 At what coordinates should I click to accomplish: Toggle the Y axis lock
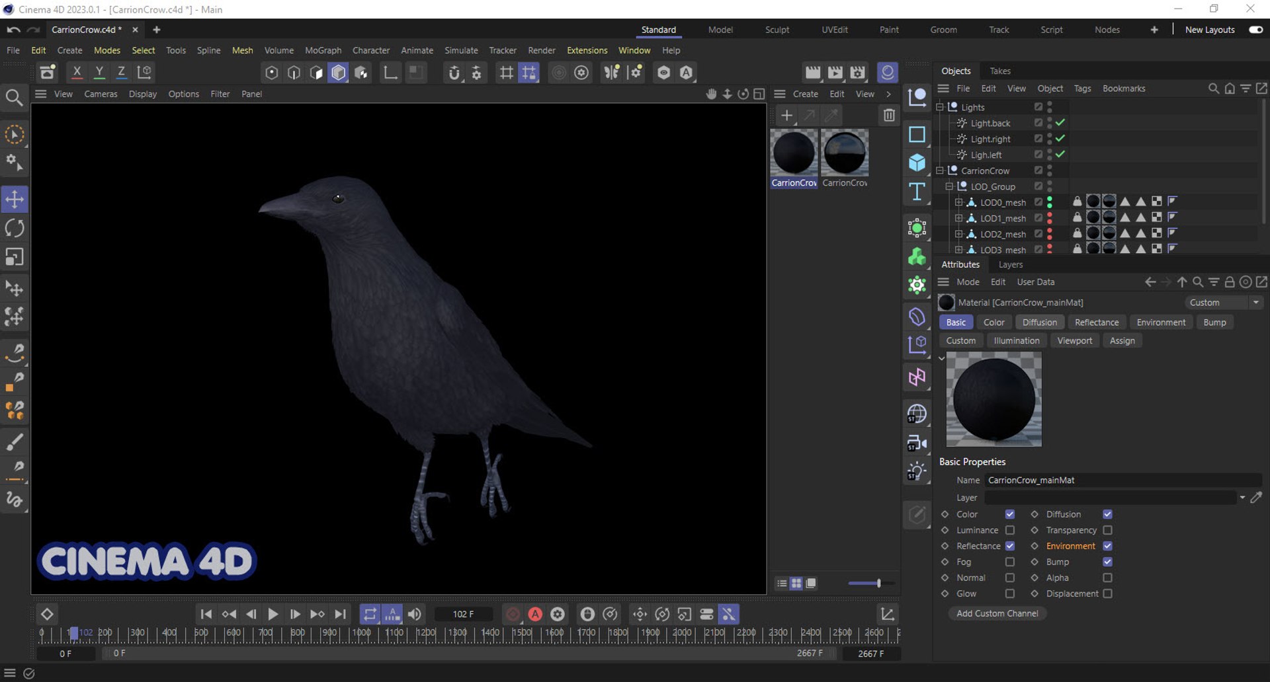pyautogui.click(x=99, y=72)
